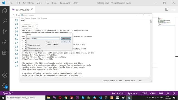Click the notifications bell in status bar
Screen dimensions: 178x100
click(x=174, y=93)
